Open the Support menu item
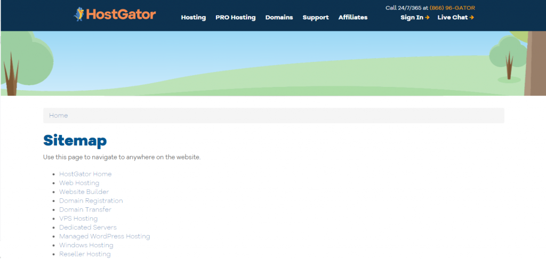Screen dimensions: 546x259 pyautogui.click(x=316, y=18)
